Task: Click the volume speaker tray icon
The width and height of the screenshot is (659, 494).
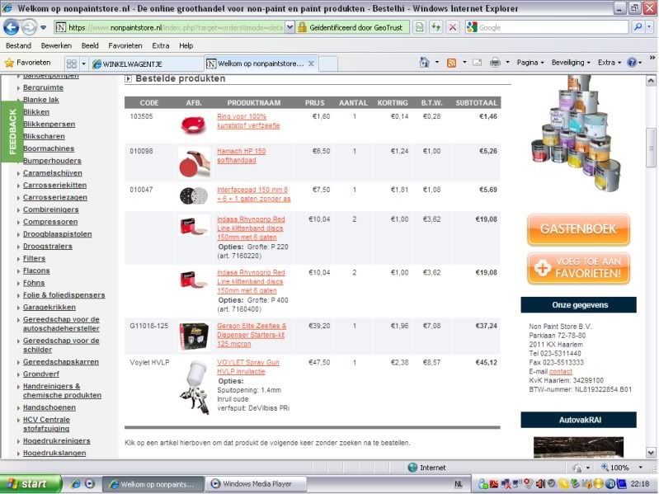Action: (540, 484)
